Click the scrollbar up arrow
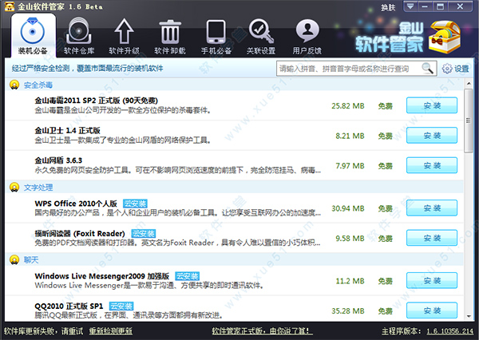 469,83
